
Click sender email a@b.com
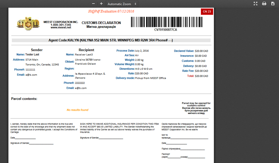pos(31,75)
